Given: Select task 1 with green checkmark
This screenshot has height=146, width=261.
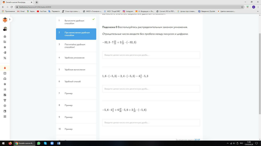Looking at the screenshot, I should point(76,22).
